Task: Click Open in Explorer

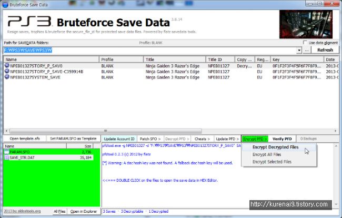Action: click(84, 211)
